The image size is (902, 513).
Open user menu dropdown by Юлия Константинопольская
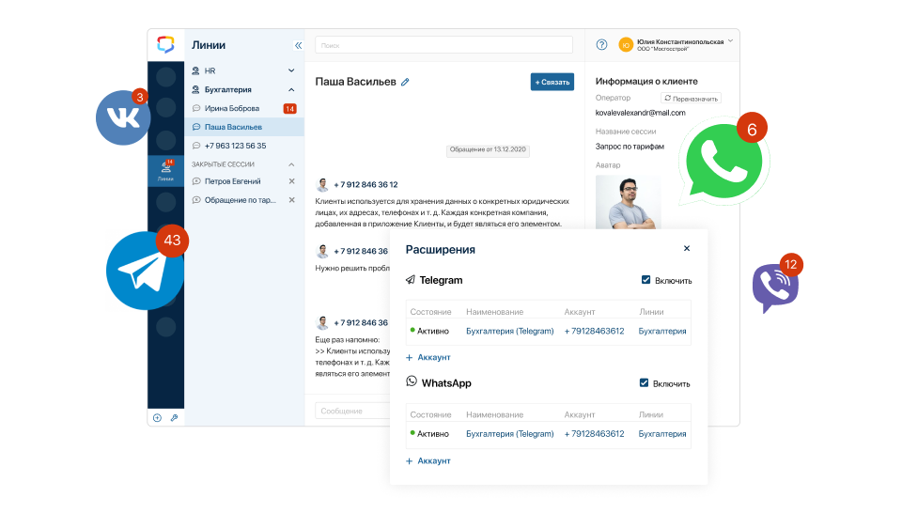click(x=730, y=41)
